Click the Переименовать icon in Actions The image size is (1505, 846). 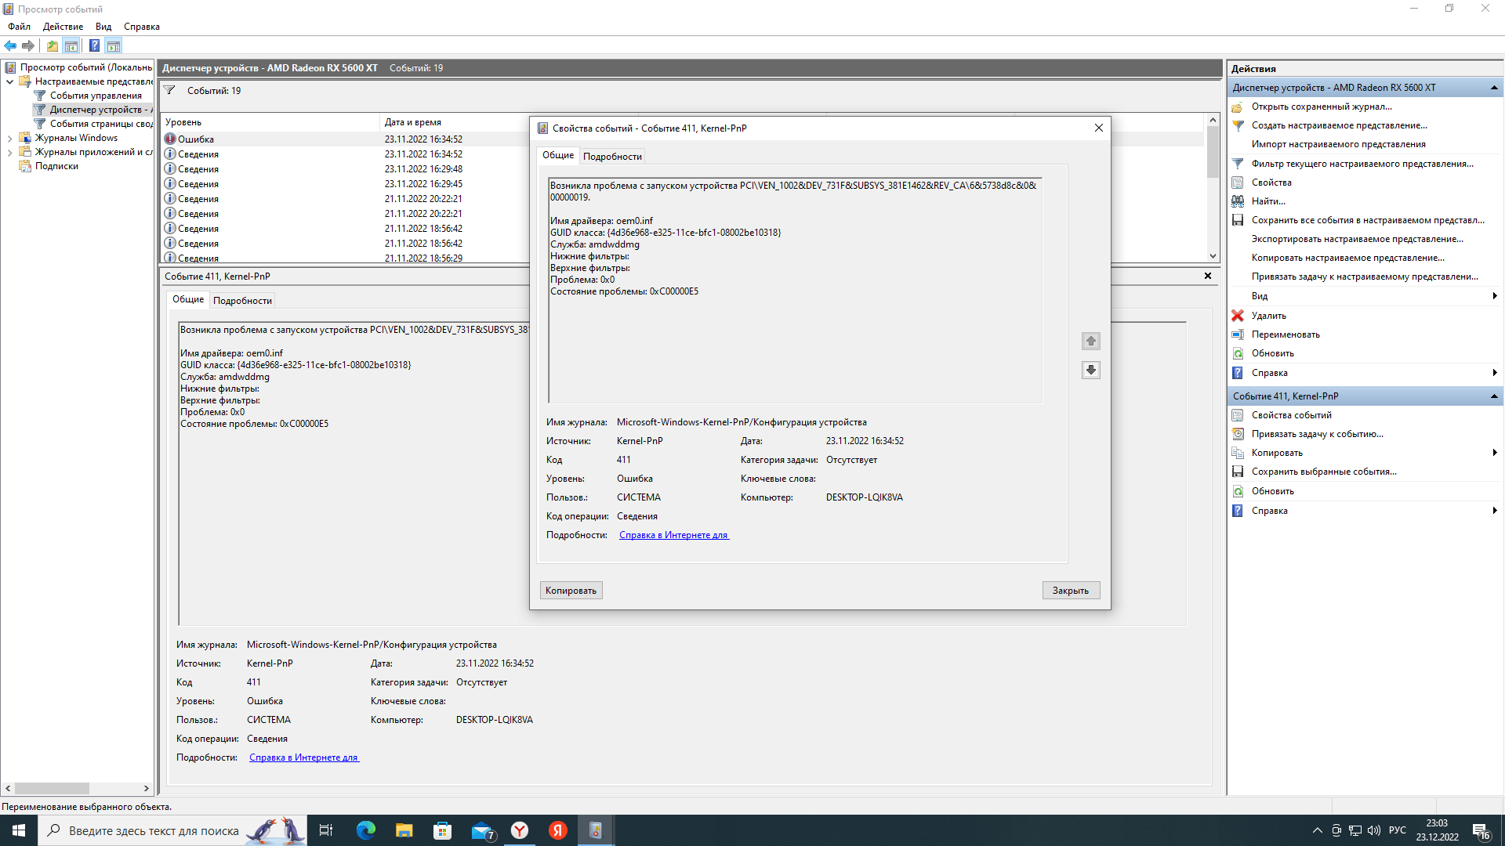click(x=1238, y=334)
